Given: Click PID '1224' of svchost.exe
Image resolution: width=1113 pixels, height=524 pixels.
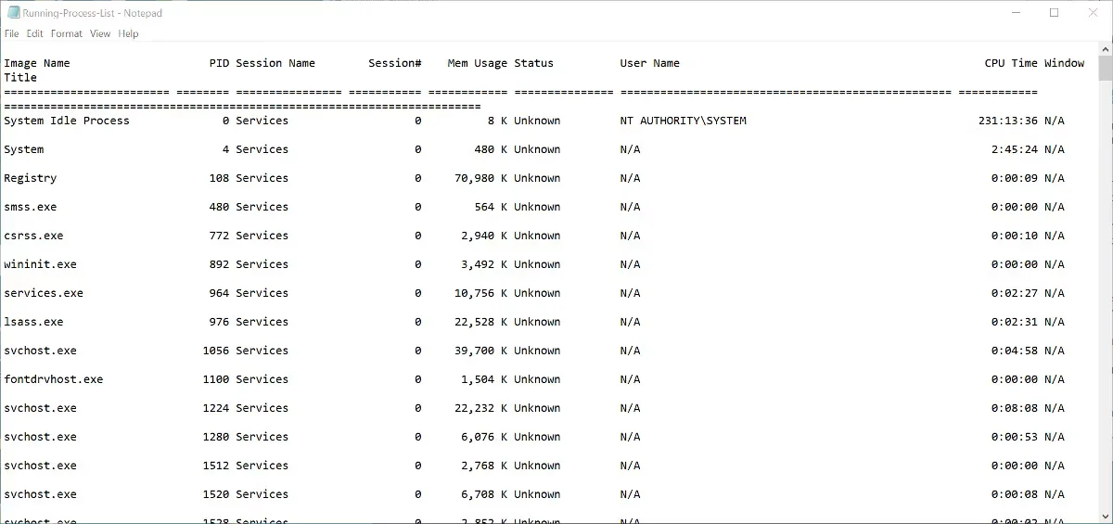Looking at the screenshot, I should (x=216, y=408).
